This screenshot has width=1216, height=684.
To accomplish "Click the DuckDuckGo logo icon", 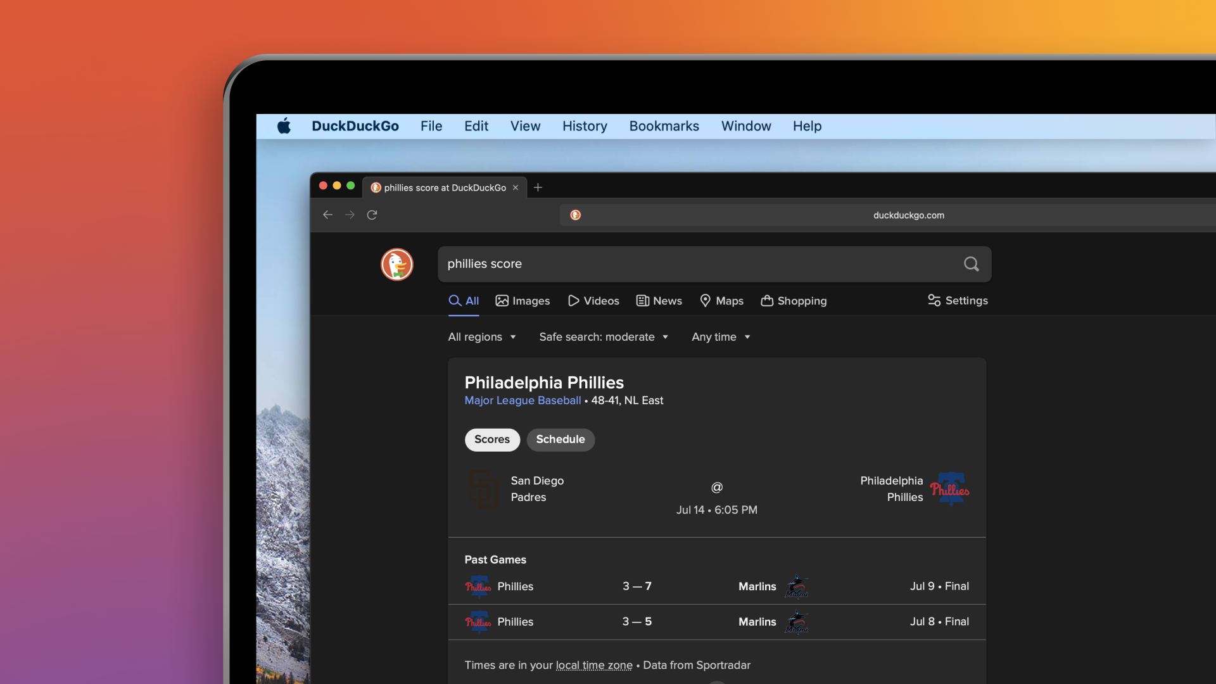I will click(396, 264).
